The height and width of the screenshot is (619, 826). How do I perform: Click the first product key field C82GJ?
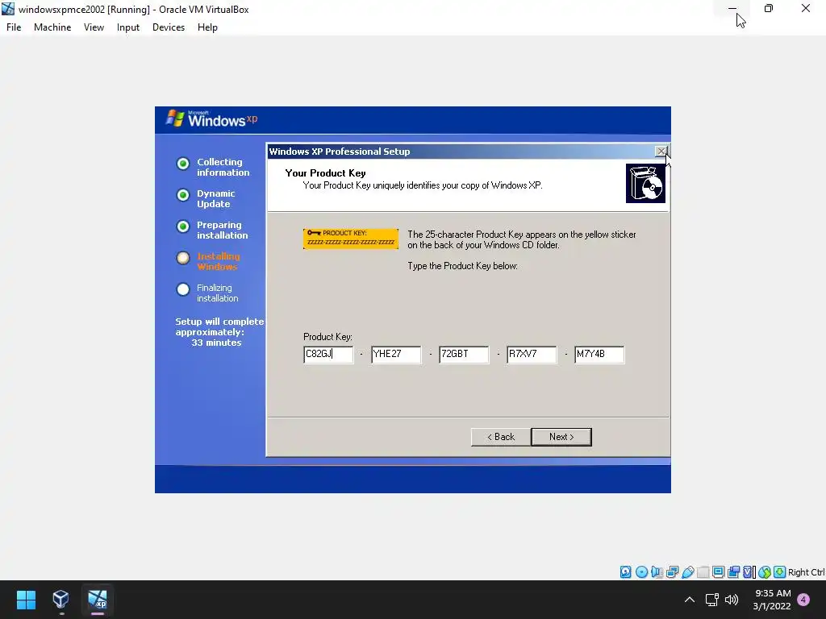[x=328, y=355]
